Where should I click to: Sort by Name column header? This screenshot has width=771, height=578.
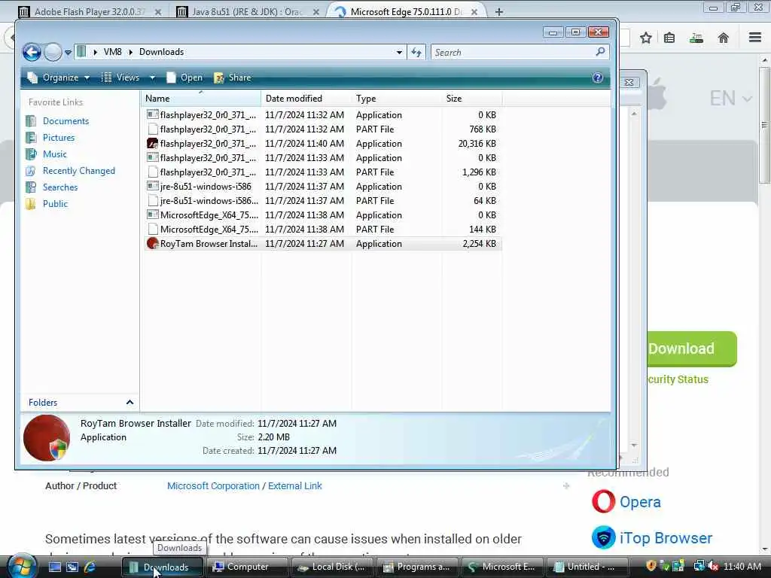coord(202,99)
